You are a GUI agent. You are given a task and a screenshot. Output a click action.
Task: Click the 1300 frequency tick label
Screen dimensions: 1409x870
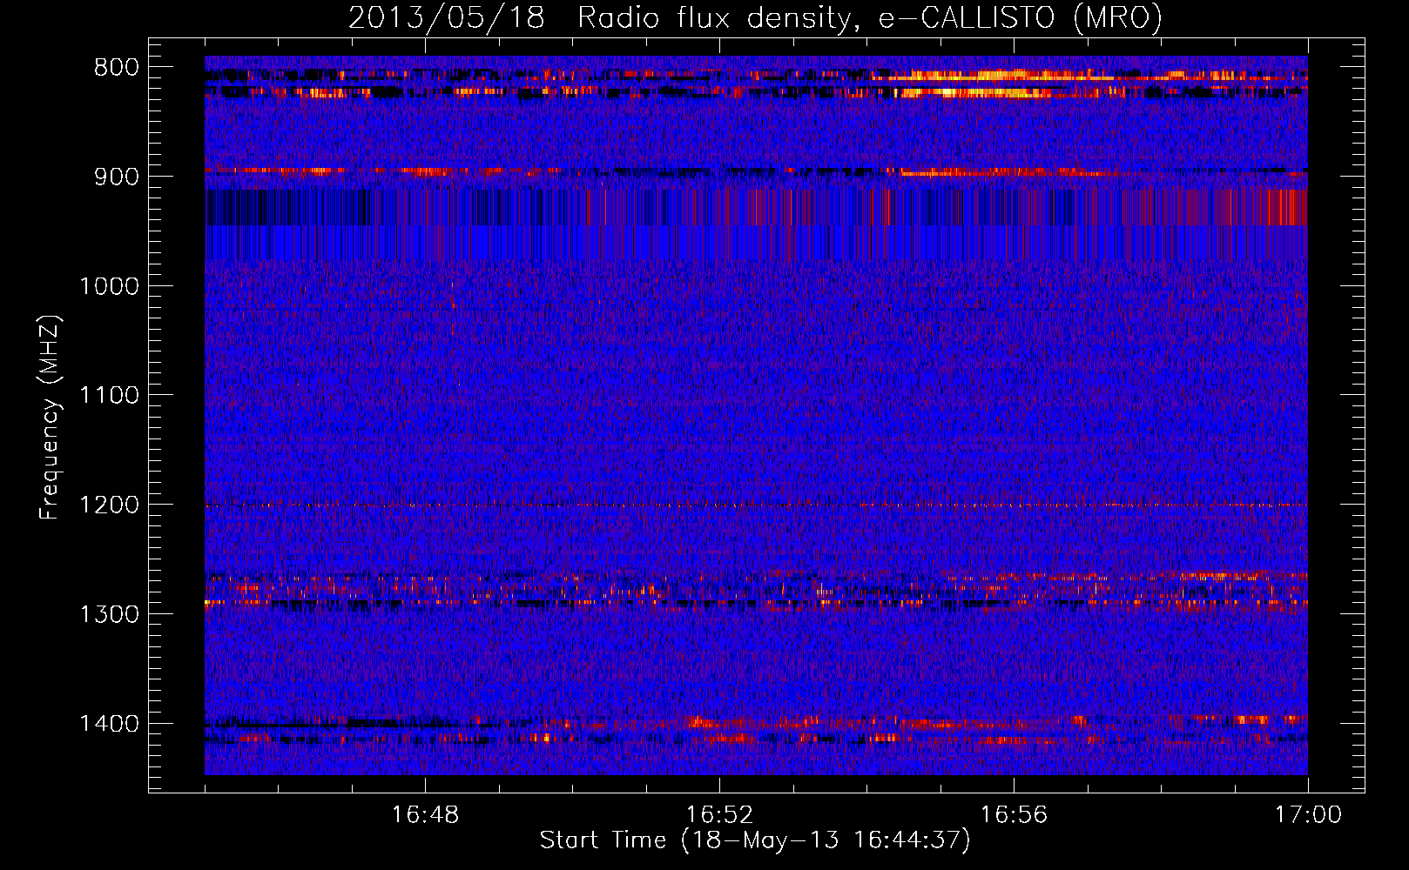tap(109, 615)
